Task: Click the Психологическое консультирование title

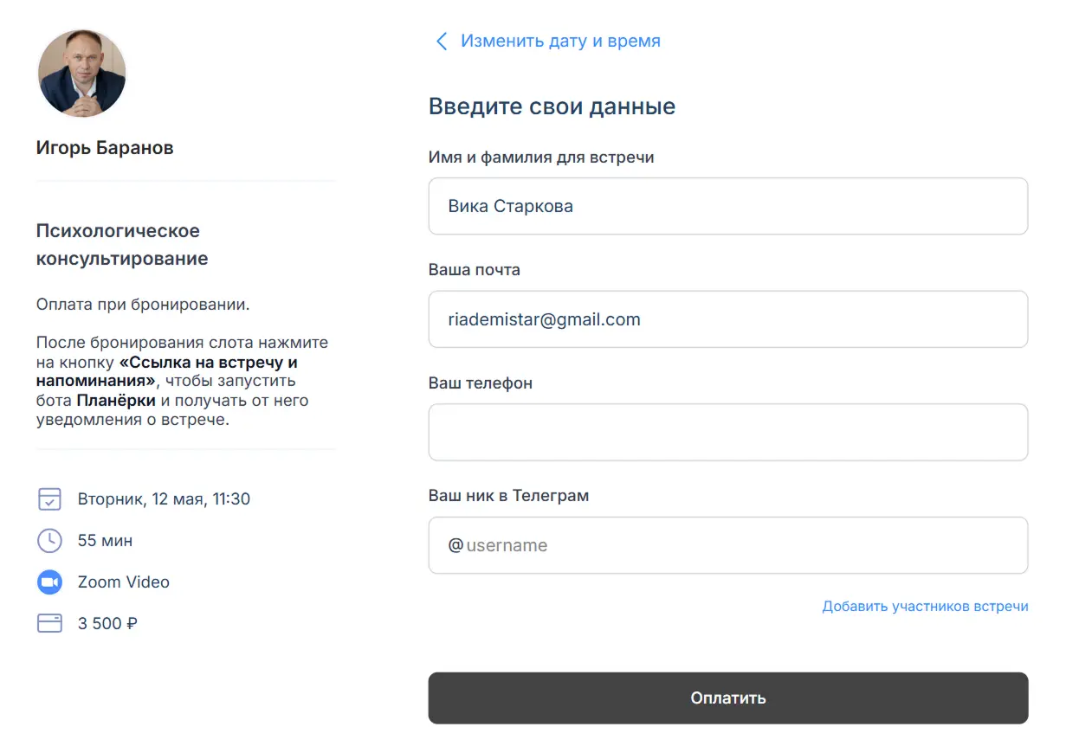Action: [x=122, y=245]
